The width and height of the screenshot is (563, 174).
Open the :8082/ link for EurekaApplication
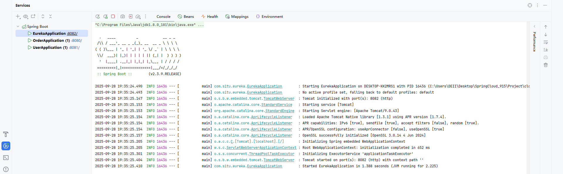click(x=72, y=33)
